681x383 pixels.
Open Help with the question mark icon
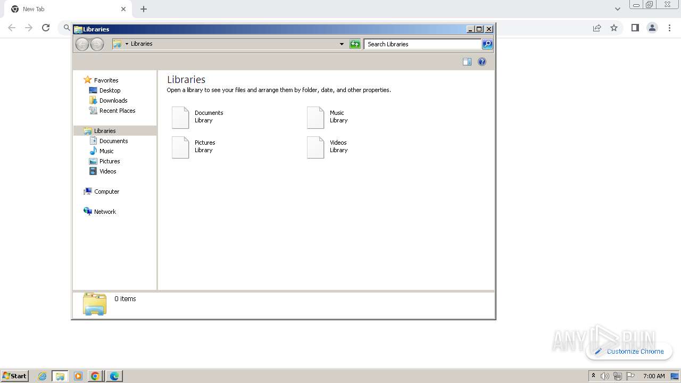click(x=482, y=62)
